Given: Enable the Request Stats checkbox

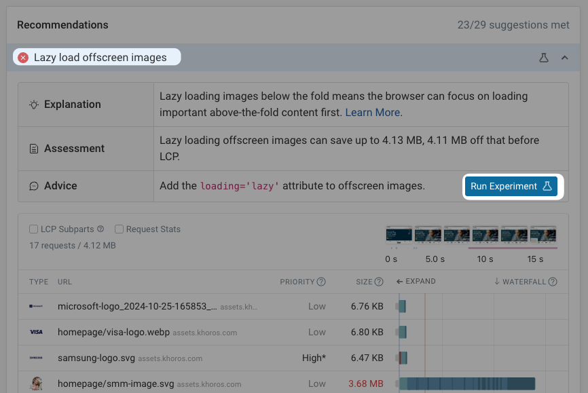Looking at the screenshot, I should point(117,229).
